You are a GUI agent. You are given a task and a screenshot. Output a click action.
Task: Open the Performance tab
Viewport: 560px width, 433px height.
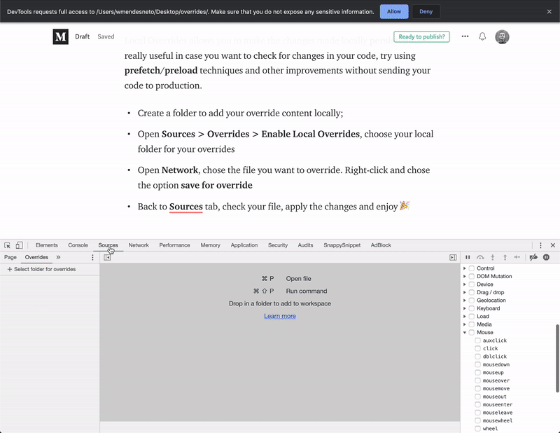coord(174,245)
